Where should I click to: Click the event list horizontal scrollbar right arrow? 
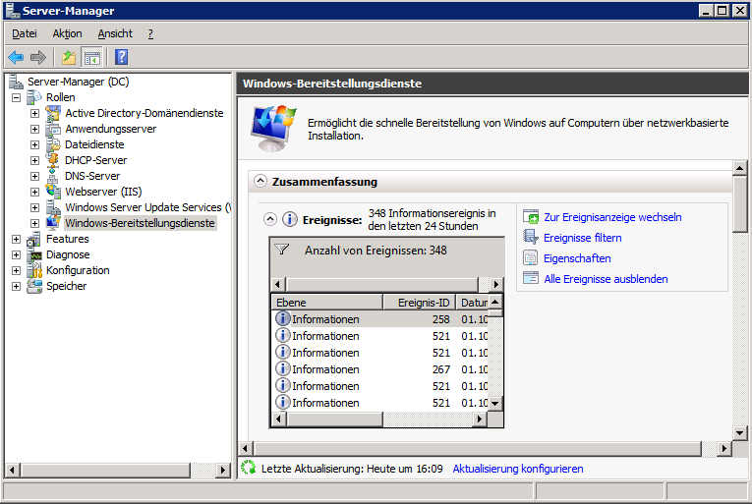[479, 420]
